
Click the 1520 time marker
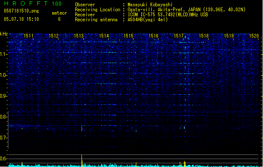254,36
